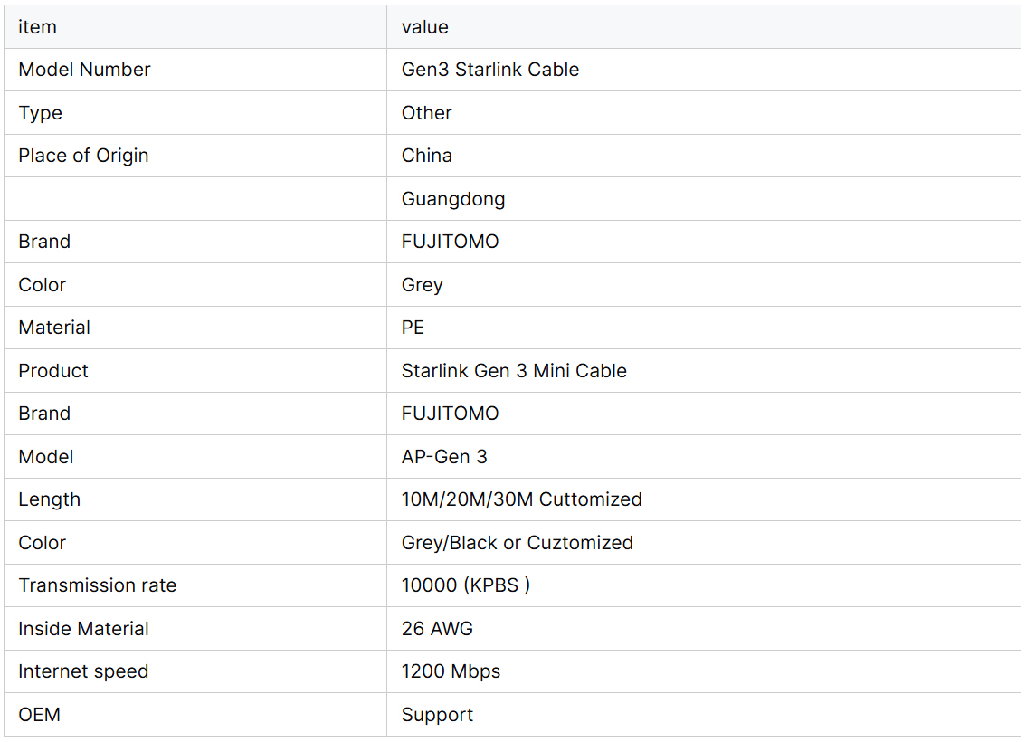This screenshot has height=742, width=1026.
Task: Select "Starlink Gen 3 Mini Cable" text
Action: (513, 371)
